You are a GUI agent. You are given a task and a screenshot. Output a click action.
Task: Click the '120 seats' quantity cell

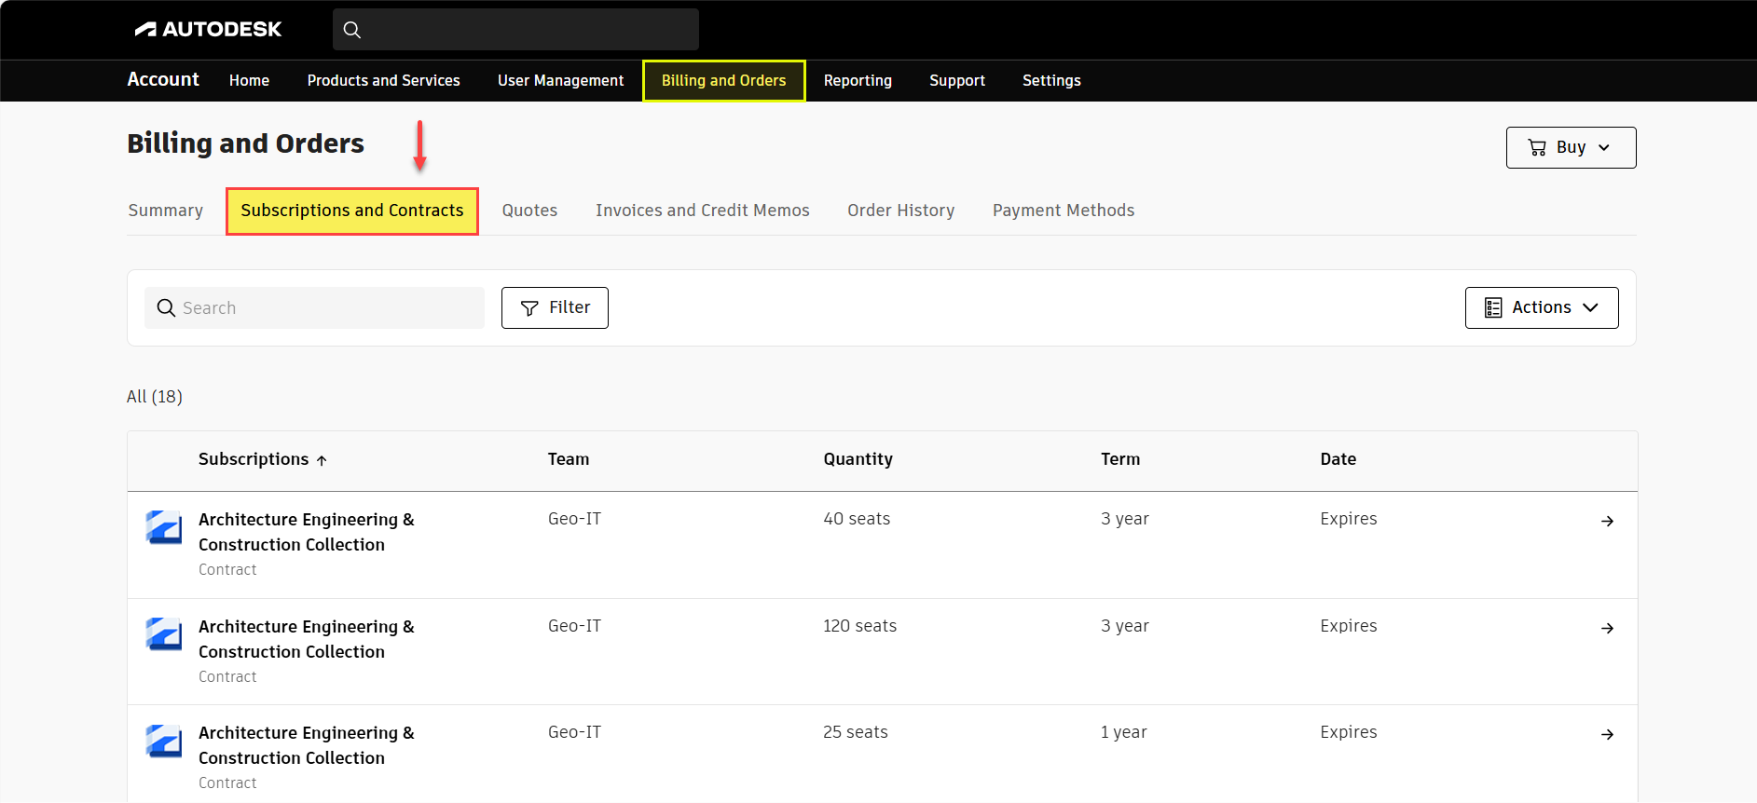pos(859,626)
